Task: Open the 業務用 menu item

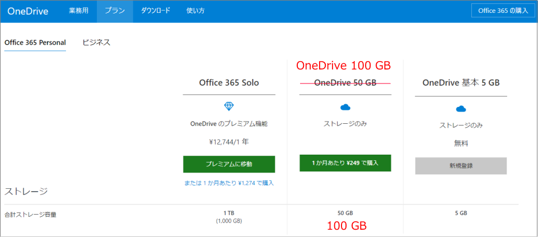Action: click(x=79, y=11)
